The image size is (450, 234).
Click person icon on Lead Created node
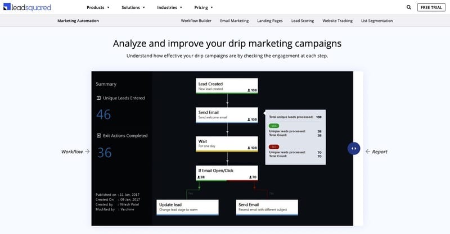click(x=249, y=90)
